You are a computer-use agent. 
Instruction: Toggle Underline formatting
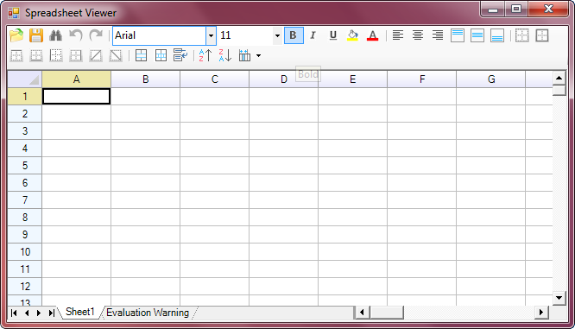tap(333, 35)
